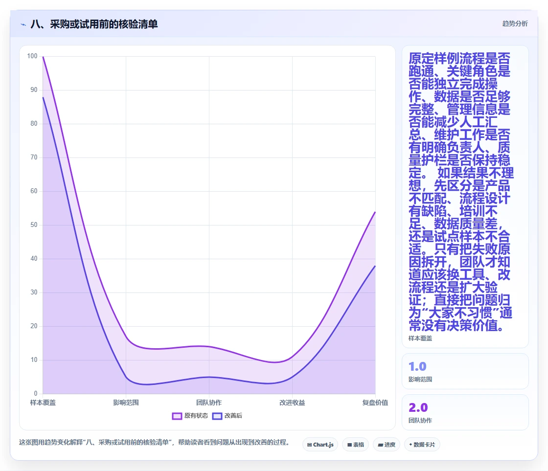This screenshot has height=471, width=548.
Task: Click the 样本覆盖 caption in the text card
Action: [x=420, y=338]
